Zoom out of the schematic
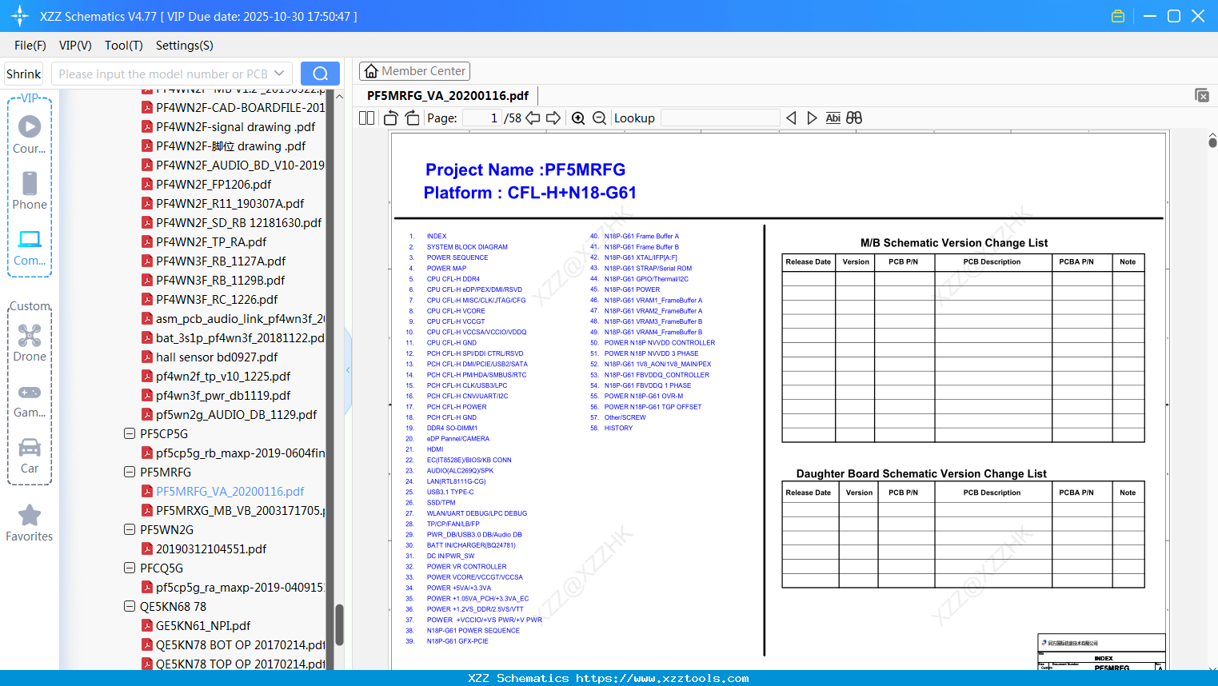Screen dimensions: 1218x686 [x=600, y=118]
